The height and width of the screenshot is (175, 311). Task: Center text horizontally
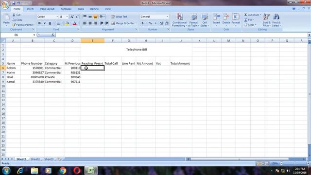coord(90,23)
